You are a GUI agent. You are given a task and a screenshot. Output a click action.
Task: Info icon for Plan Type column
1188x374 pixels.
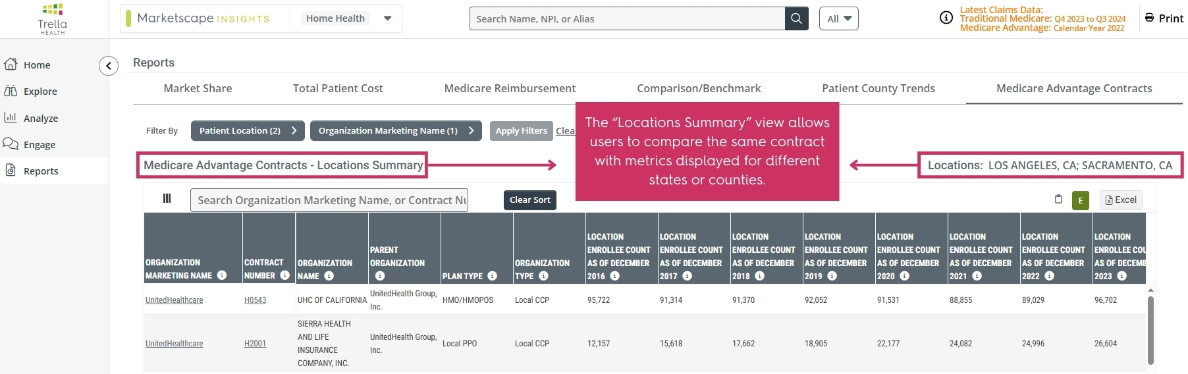click(x=492, y=276)
